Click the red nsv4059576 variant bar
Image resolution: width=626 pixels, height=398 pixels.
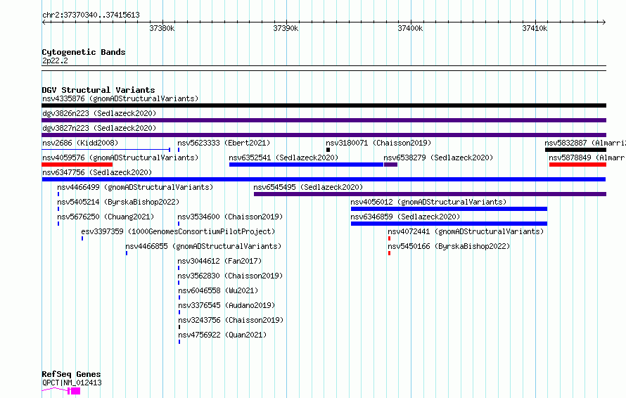click(x=77, y=165)
